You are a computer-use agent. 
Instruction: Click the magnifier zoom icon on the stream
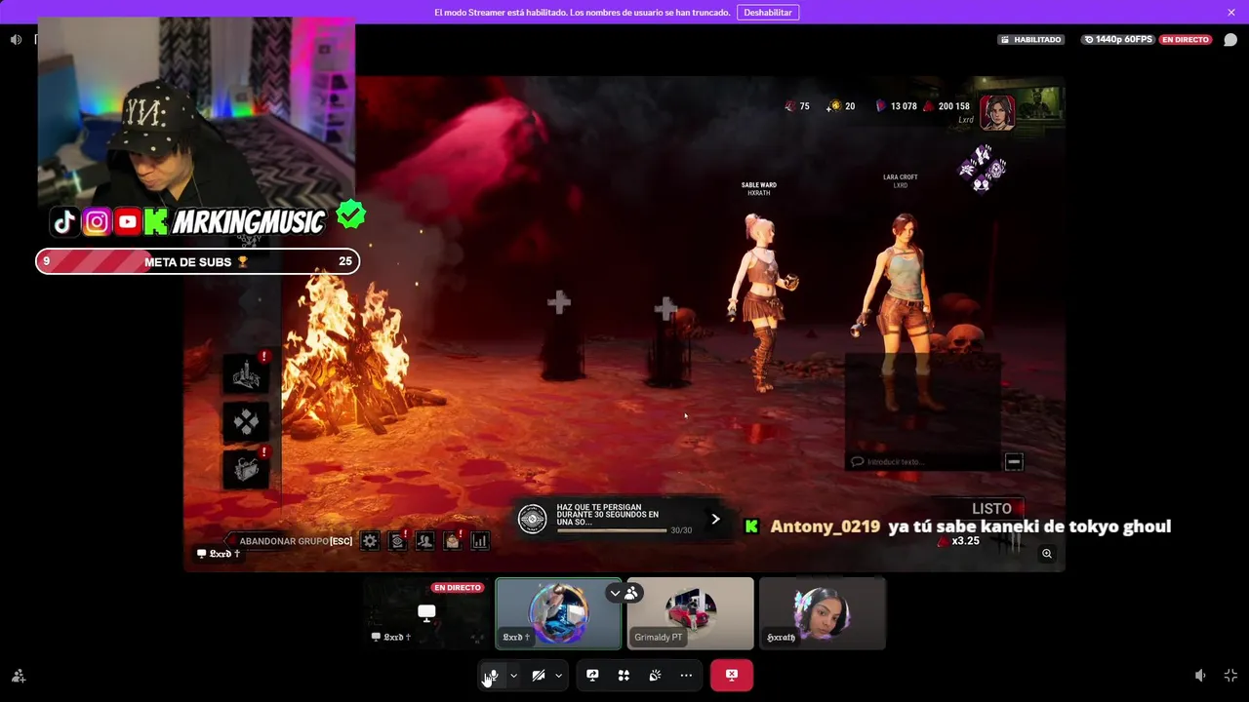1047,554
